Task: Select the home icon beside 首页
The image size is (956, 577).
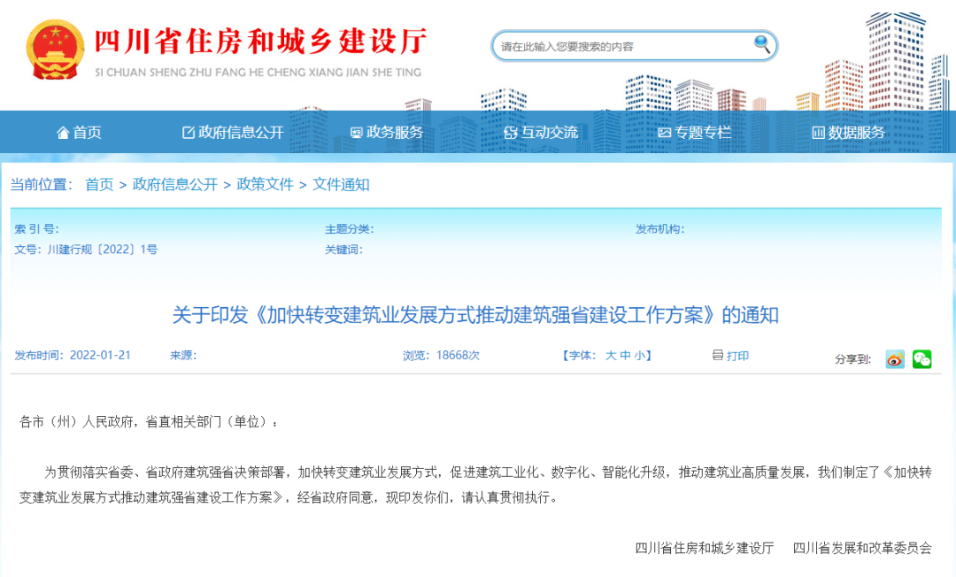Action: 62,132
